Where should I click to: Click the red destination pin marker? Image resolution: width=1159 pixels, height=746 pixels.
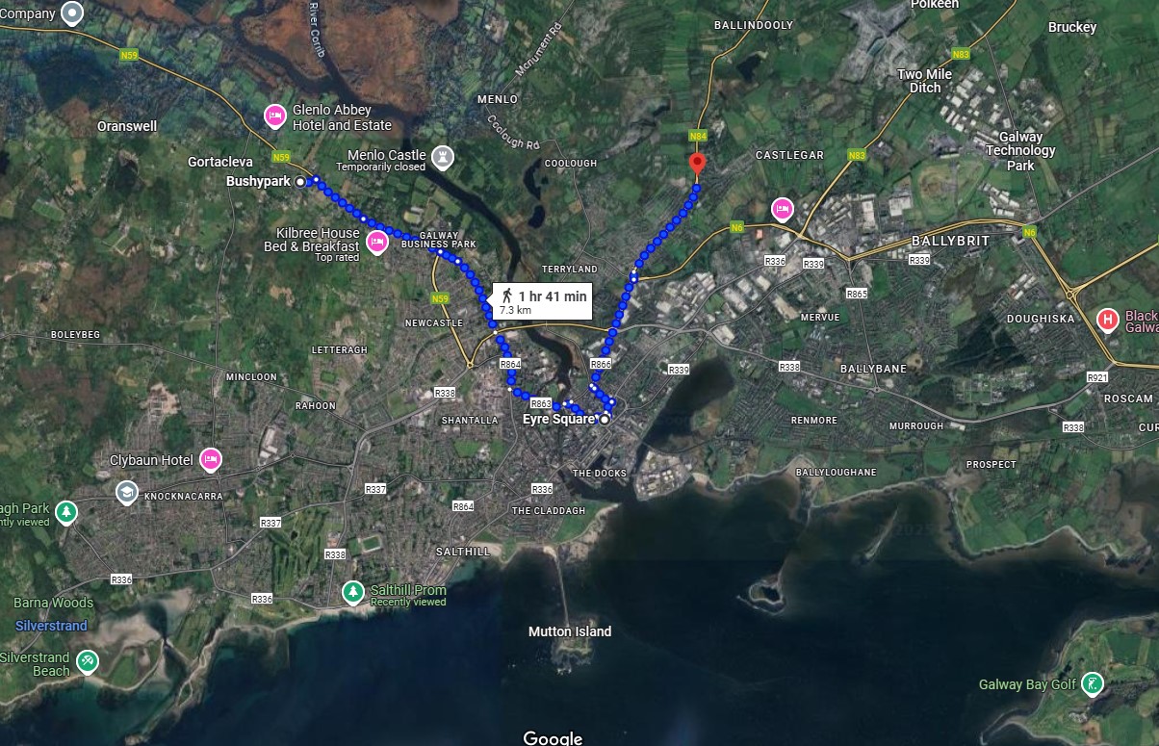tap(698, 165)
